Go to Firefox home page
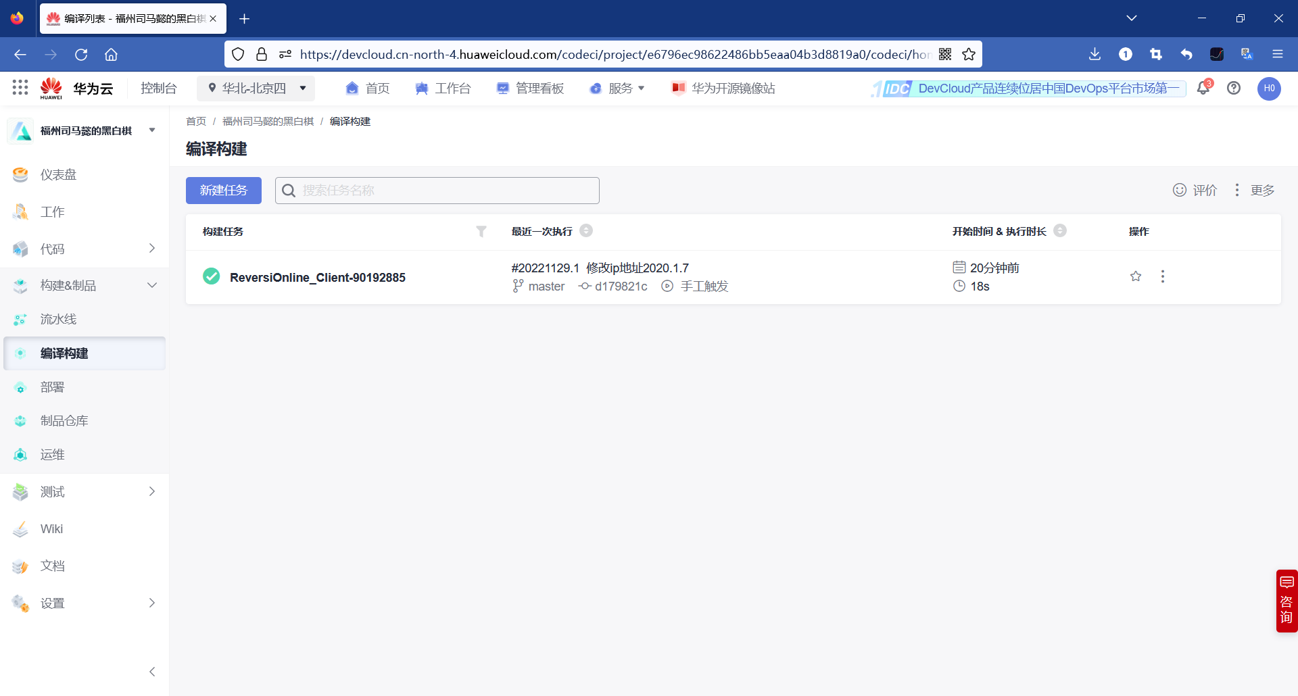 (x=112, y=54)
